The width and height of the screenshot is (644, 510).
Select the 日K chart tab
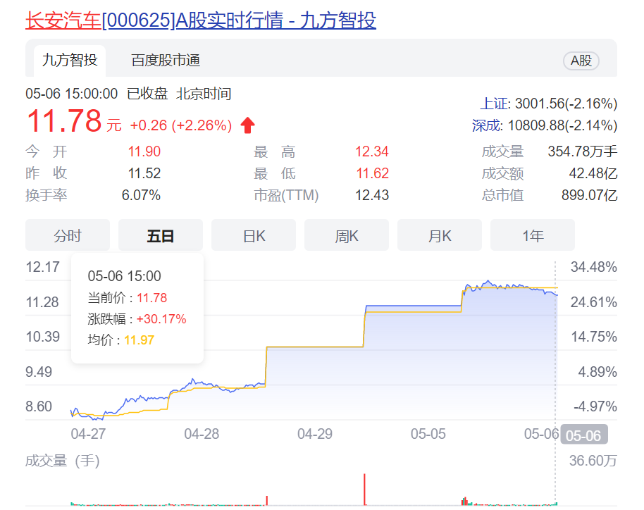click(x=254, y=235)
